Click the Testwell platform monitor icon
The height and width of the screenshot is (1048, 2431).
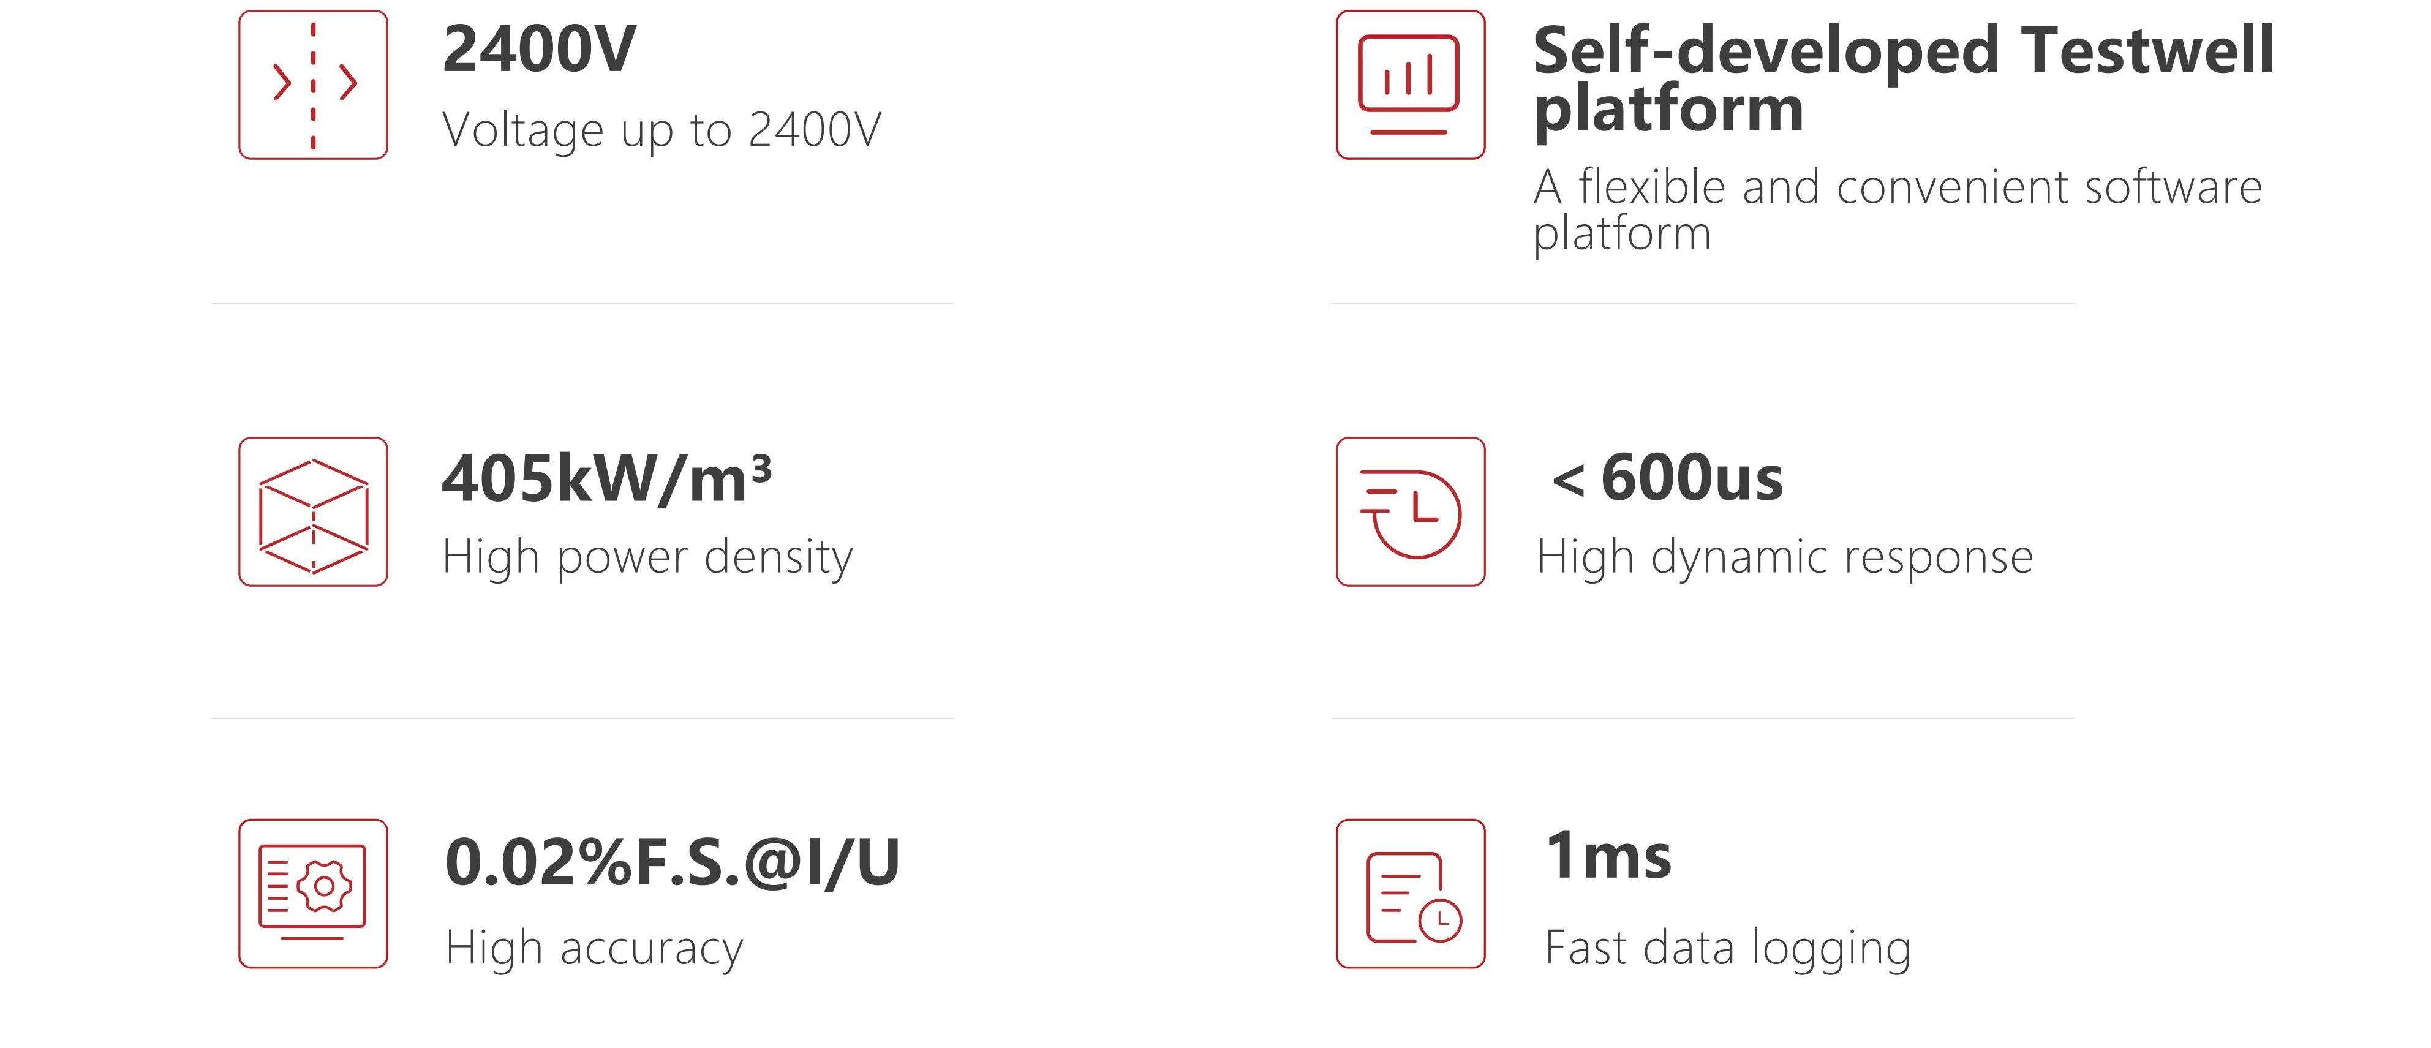click(x=1411, y=85)
